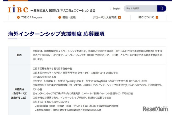
Task: Open the 書籍・出版 menu item
Action: [x=67, y=18]
